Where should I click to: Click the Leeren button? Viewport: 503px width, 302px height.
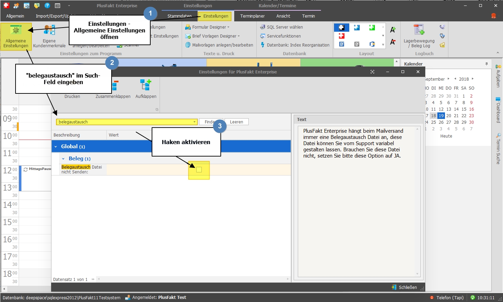237,122
